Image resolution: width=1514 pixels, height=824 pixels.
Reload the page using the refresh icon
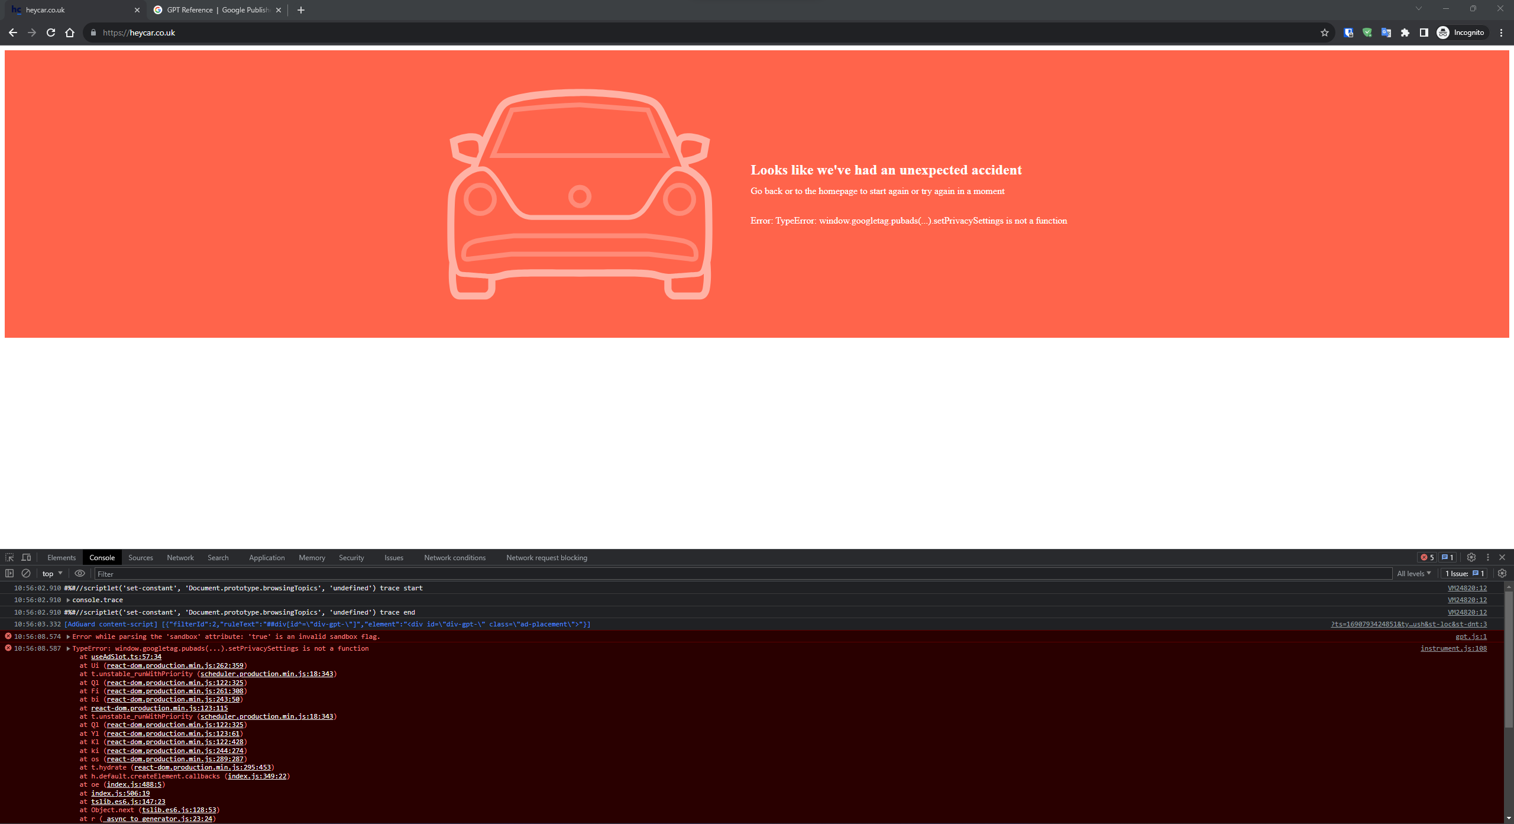tap(51, 33)
